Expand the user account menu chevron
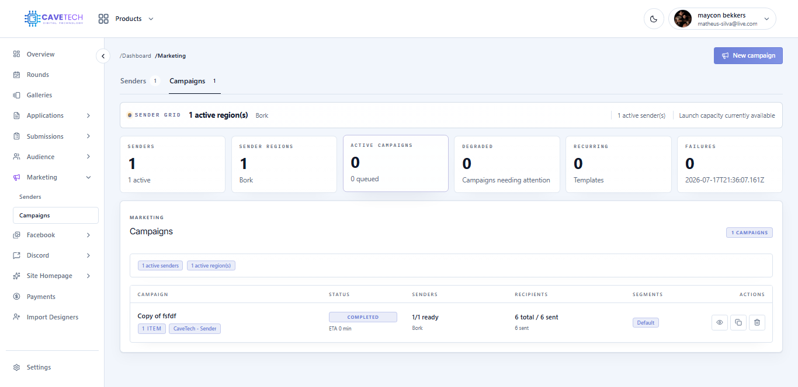 766,19
